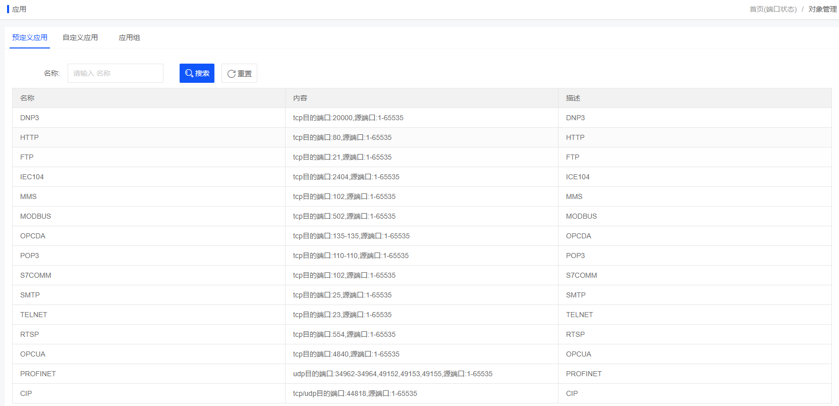Click the 名称 column header

click(x=149, y=98)
